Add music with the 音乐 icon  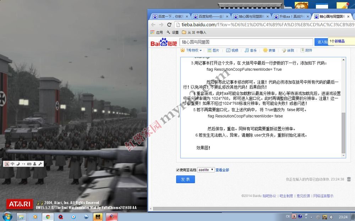(251, 50)
